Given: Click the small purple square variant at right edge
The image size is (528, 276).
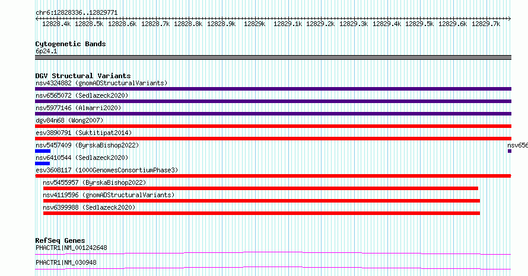Looking at the screenshot, I should pyautogui.click(x=510, y=151).
